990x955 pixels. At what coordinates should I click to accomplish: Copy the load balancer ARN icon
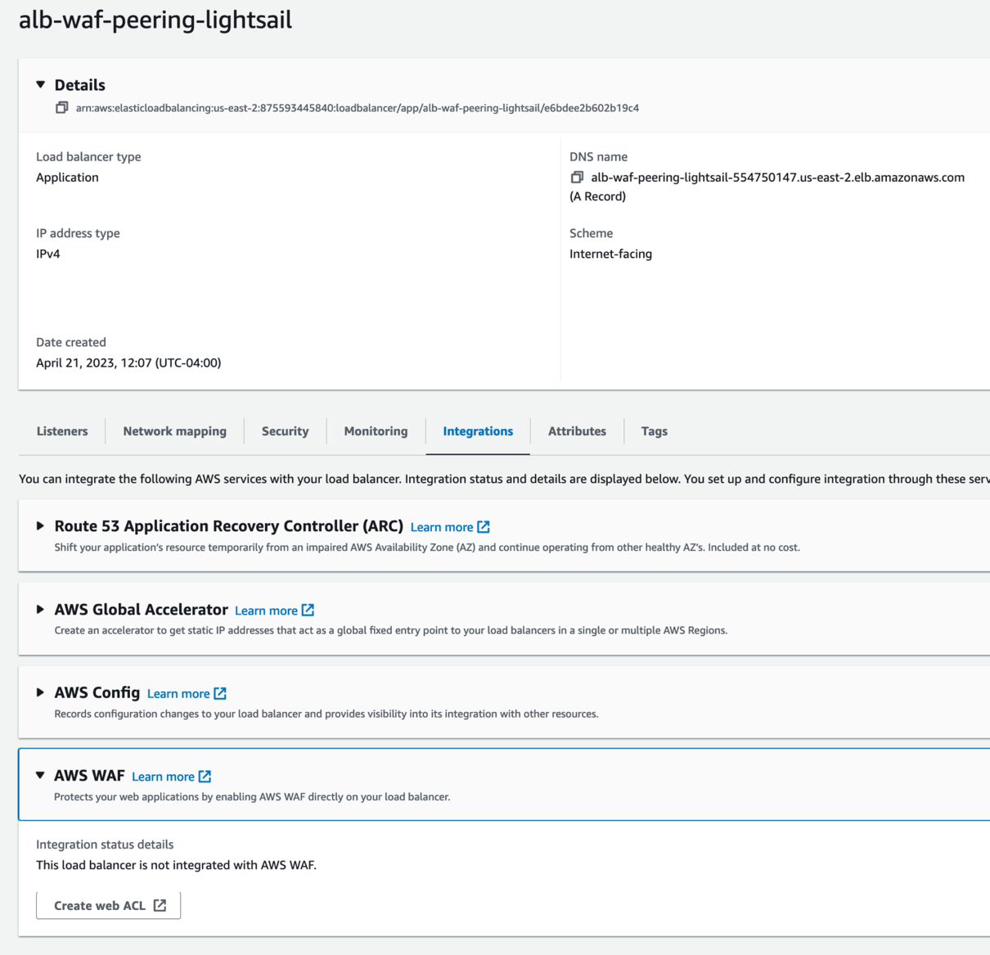coord(61,108)
